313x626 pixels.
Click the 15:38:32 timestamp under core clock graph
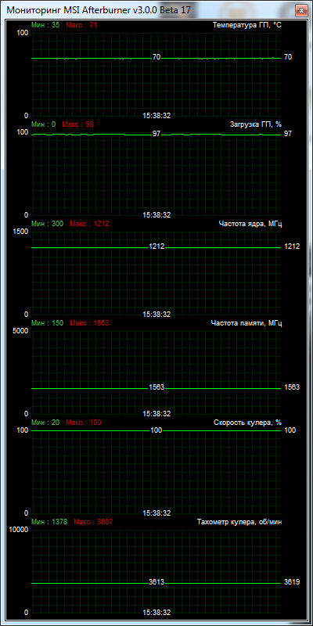pyautogui.click(x=156, y=315)
